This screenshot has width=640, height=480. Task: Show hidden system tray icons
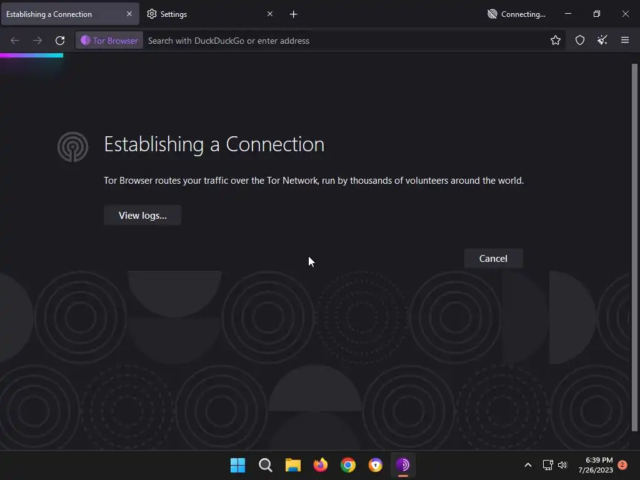coord(527,465)
